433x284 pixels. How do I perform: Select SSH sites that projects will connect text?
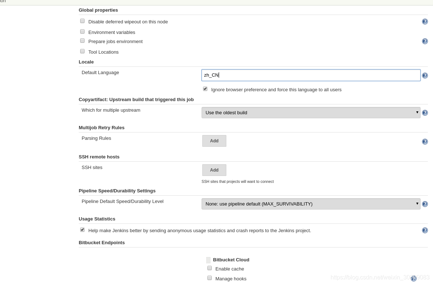pyautogui.click(x=238, y=182)
